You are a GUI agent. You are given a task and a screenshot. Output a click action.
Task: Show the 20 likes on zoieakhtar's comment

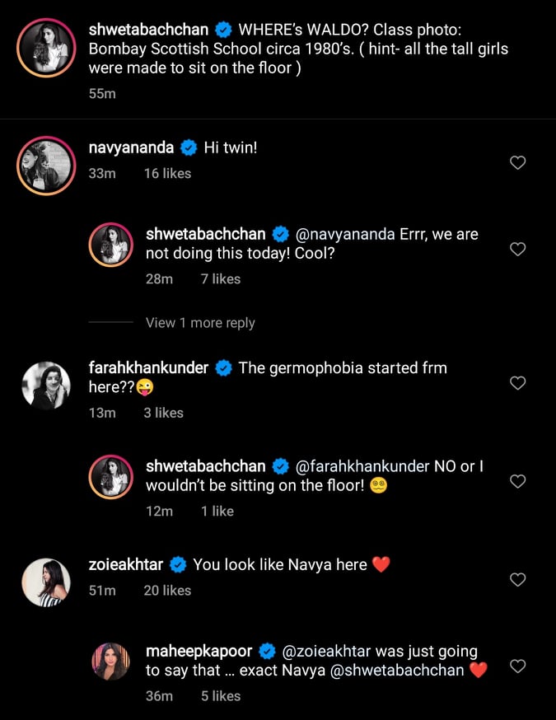167,590
